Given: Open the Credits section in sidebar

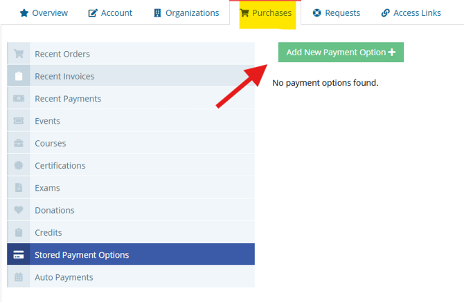Looking at the screenshot, I should (48, 233).
